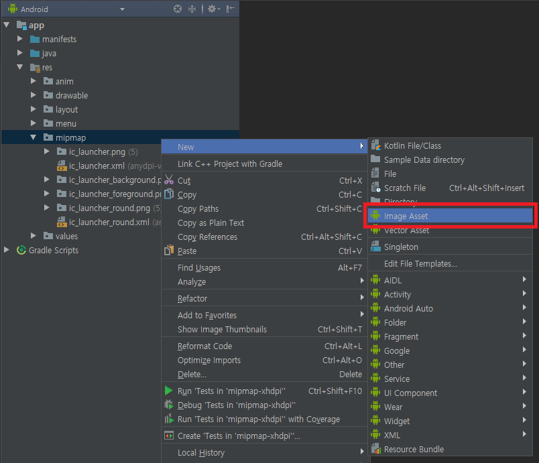Image resolution: width=539 pixels, height=463 pixels.
Task: Click the Scratch File icon
Action: pyautogui.click(x=375, y=188)
